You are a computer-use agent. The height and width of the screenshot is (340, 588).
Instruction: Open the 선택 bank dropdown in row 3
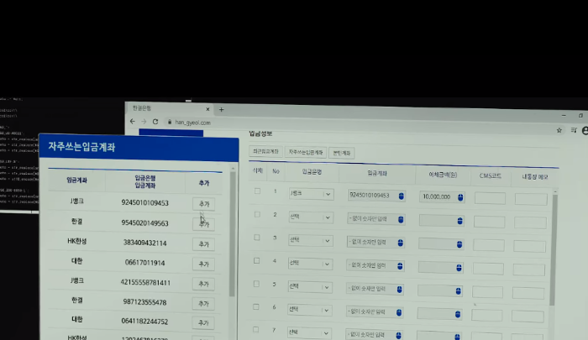[311, 240]
